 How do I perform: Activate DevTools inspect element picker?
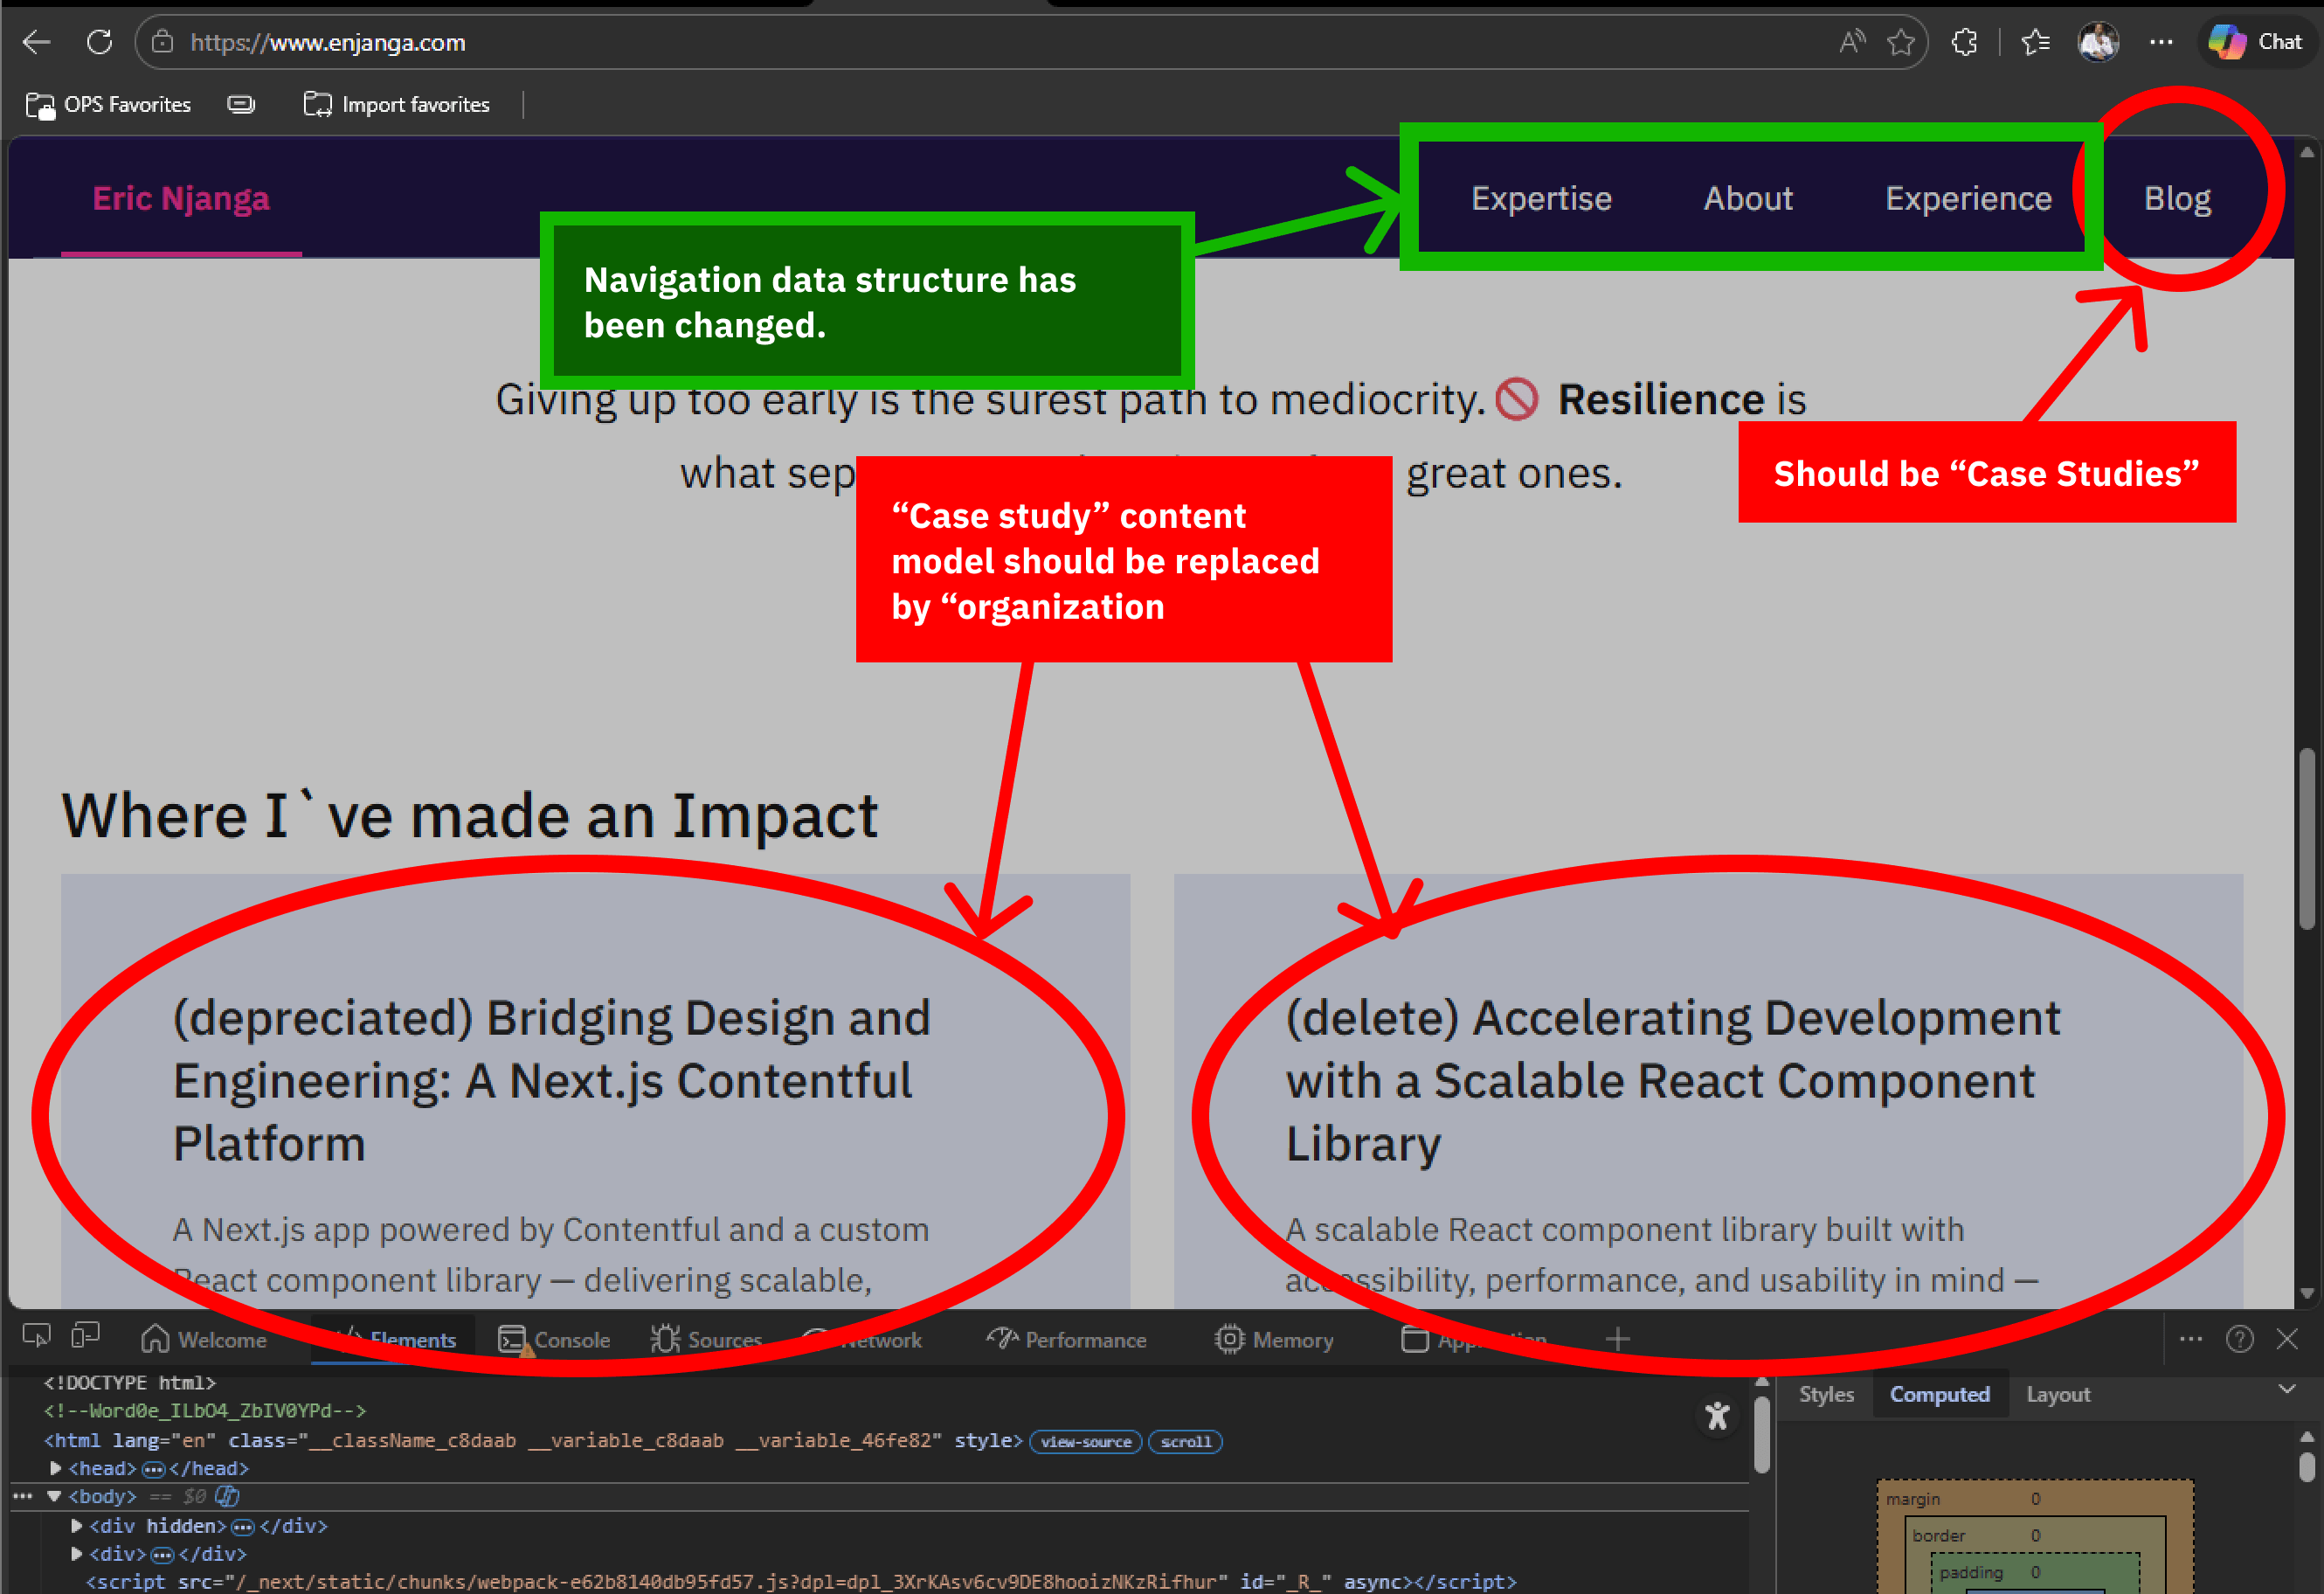coord(37,1337)
